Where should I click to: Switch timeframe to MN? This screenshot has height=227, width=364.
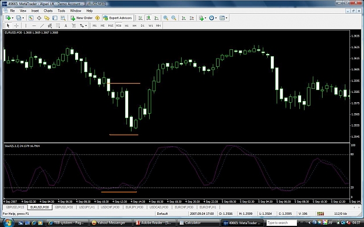pos(158,26)
